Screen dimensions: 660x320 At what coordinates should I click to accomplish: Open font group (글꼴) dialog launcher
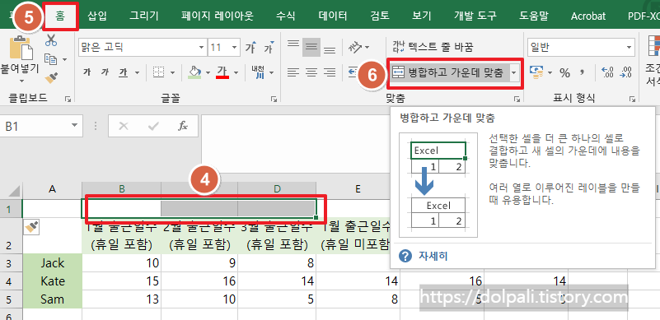(274, 100)
